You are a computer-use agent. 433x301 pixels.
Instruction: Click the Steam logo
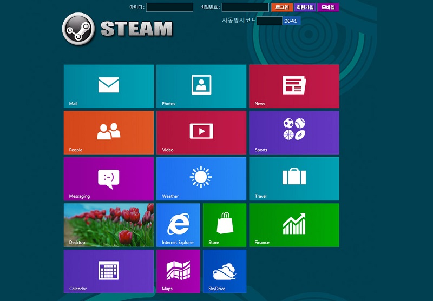click(117, 29)
